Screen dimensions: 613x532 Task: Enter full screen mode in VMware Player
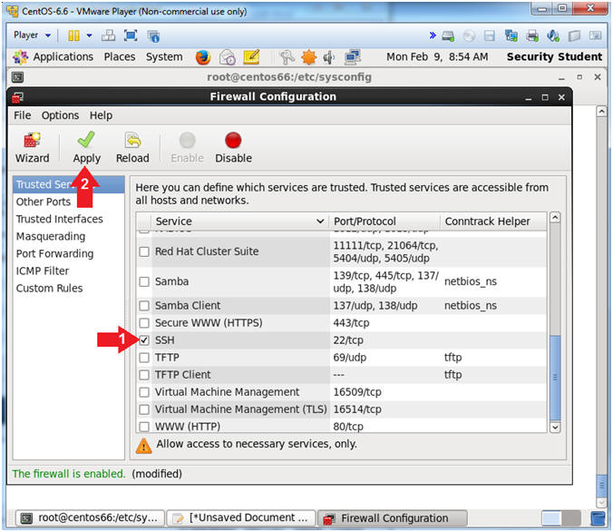click(x=131, y=35)
